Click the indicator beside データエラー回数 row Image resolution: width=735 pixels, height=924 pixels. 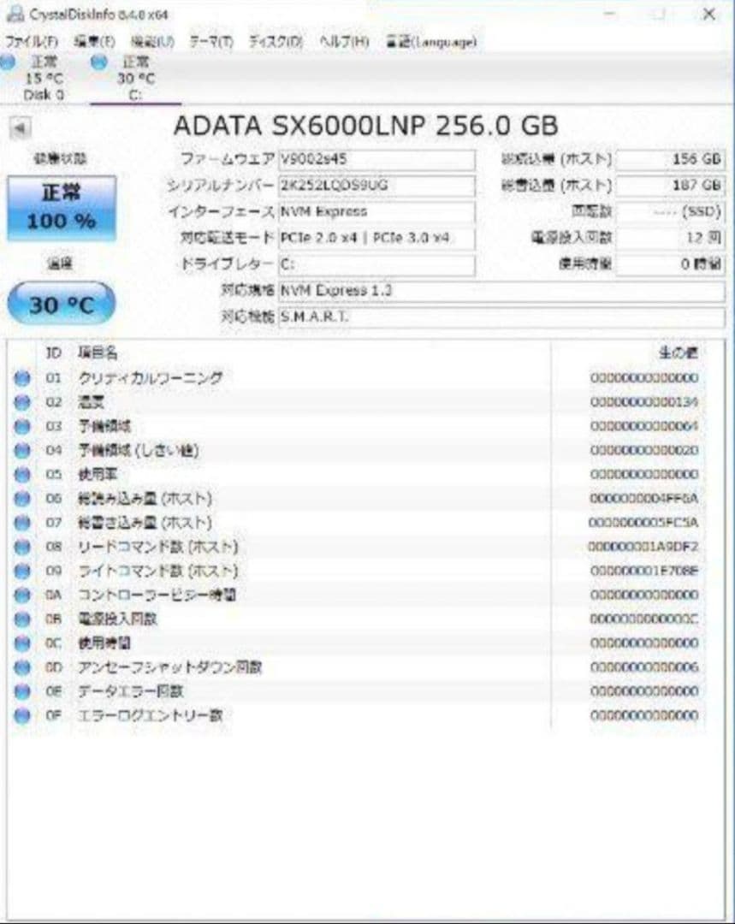pos(21,691)
